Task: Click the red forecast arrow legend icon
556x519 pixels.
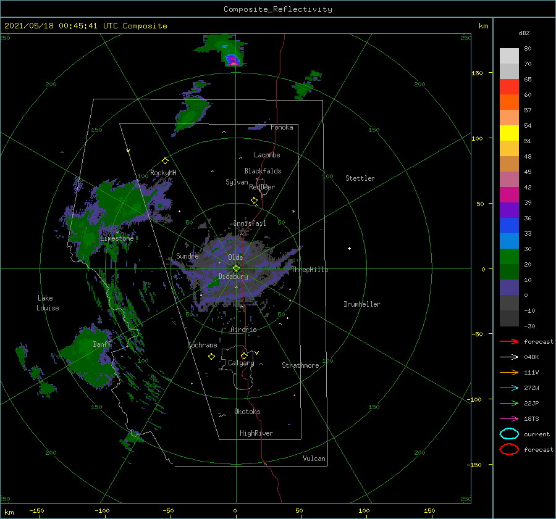Action: tap(509, 341)
